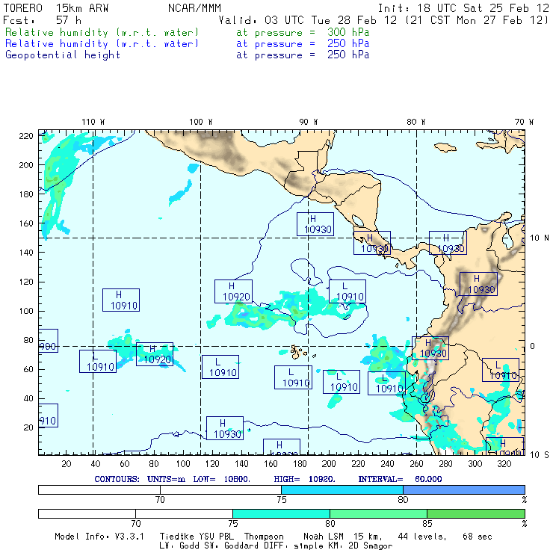
Task: Click the x-axis tick label '260'
Action: point(416,464)
